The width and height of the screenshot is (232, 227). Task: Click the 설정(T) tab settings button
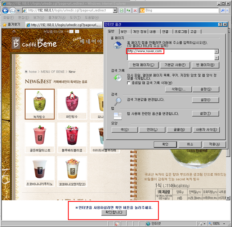[205, 114]
